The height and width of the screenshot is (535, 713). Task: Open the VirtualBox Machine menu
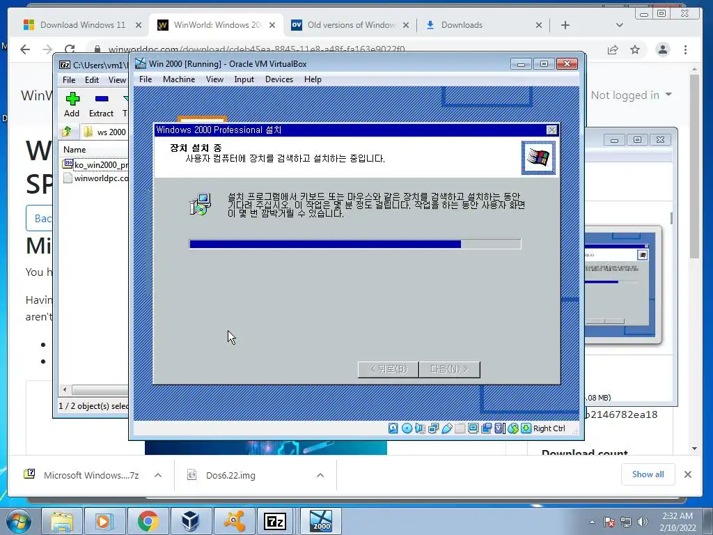179,79
